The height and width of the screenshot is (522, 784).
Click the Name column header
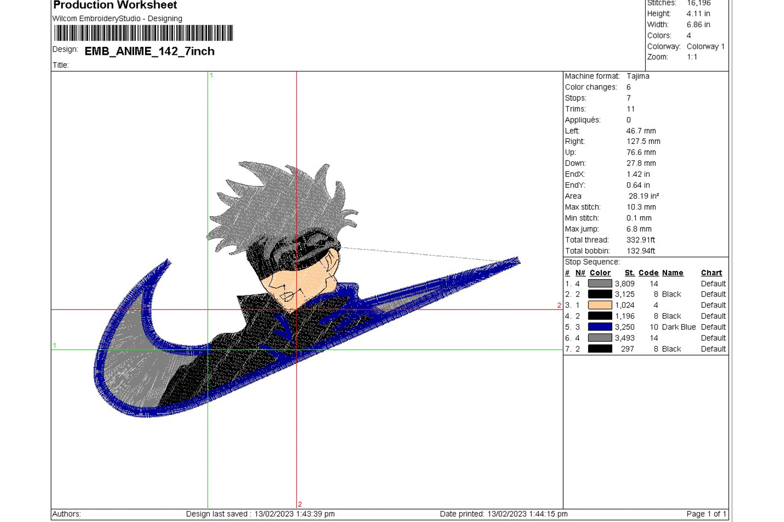(672, 273)
